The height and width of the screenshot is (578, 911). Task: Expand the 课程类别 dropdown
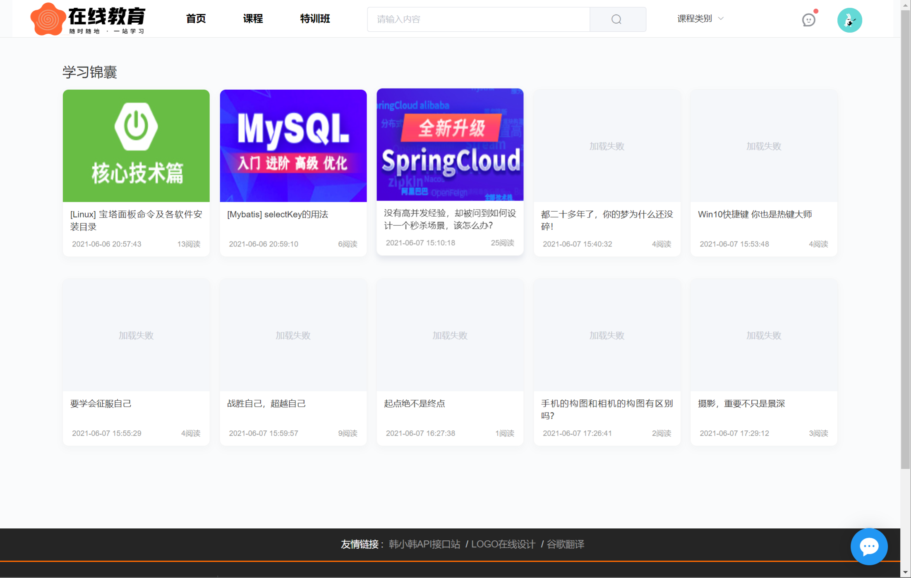(x=695, y=19)
